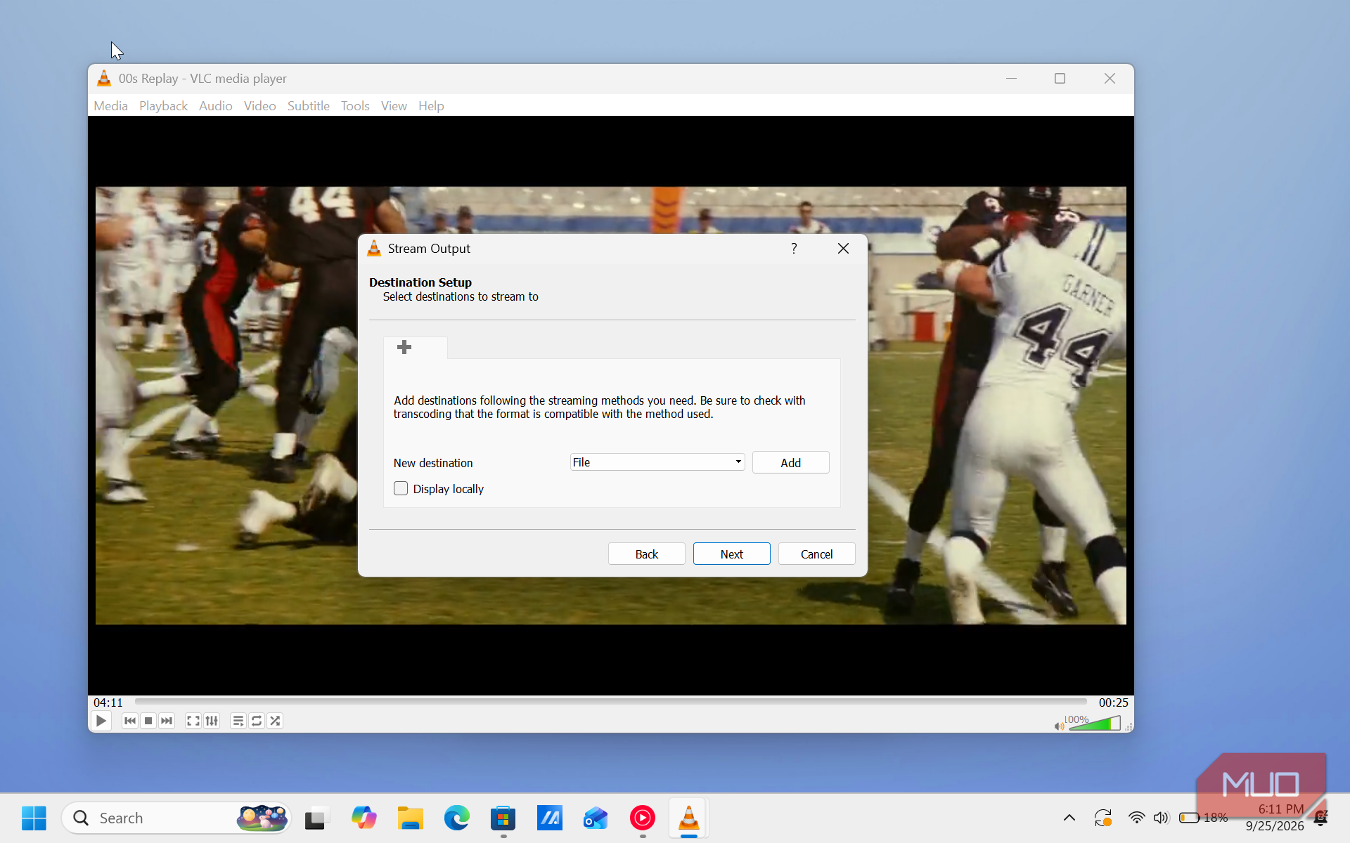This screenshot has height=843, width=1350.
Task: Open the Video menu
Action: [x=260, y=106]
